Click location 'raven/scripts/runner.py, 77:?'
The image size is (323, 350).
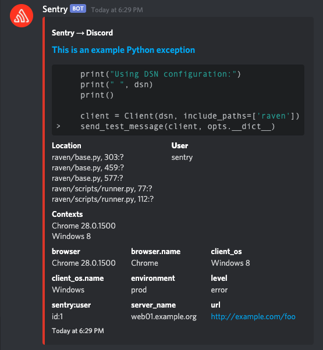[x=102, y=189]
